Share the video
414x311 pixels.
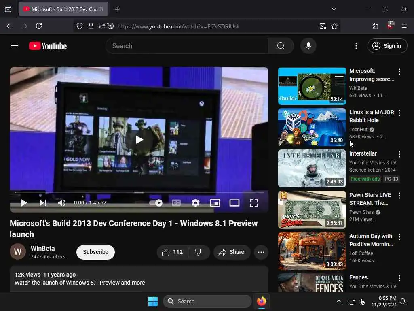point(232,252)
